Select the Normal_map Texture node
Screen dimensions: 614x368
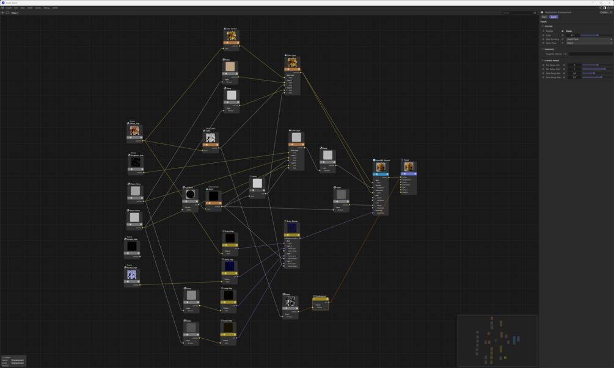(x=132, y=276)
